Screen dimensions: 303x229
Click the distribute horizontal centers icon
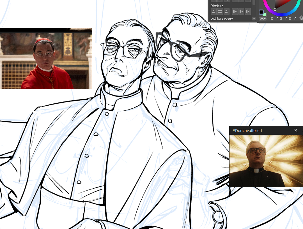click(241, 11)
